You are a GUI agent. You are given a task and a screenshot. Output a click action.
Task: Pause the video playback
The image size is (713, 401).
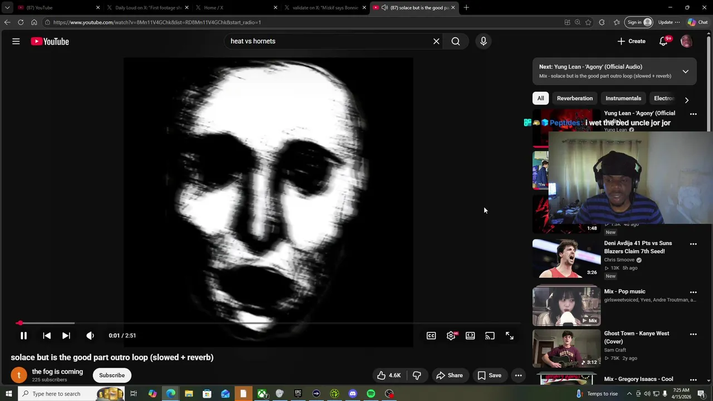point(23,335)
